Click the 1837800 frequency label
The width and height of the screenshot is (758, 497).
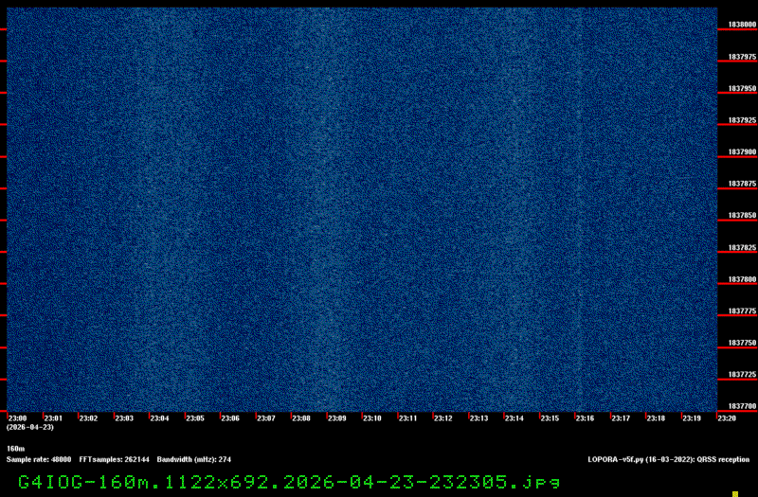coord(742,279)
